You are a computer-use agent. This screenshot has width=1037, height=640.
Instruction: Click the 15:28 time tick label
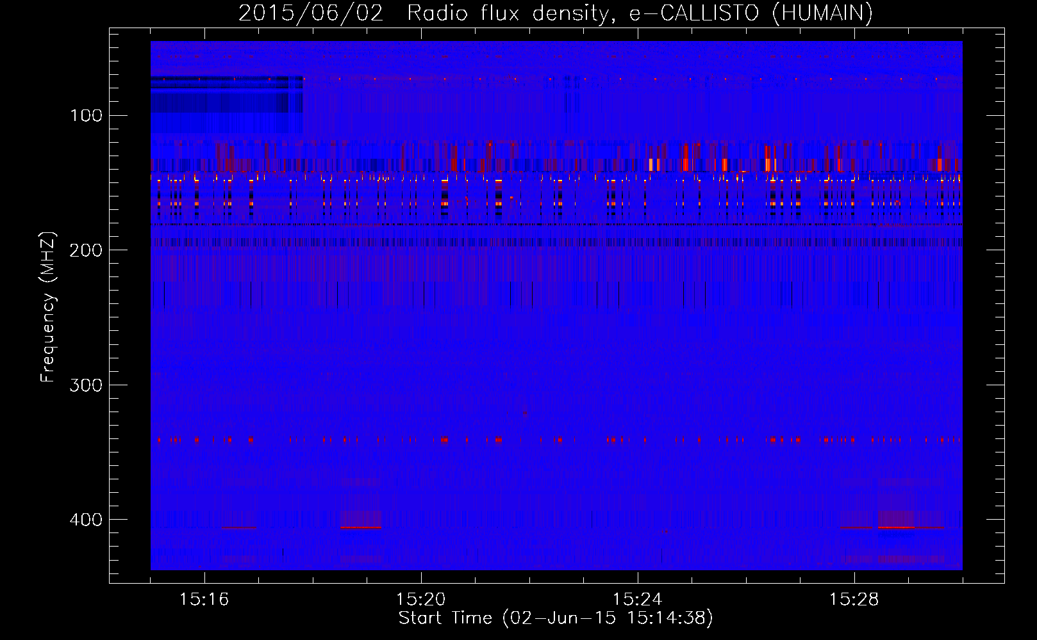click(x=854, y=599)
